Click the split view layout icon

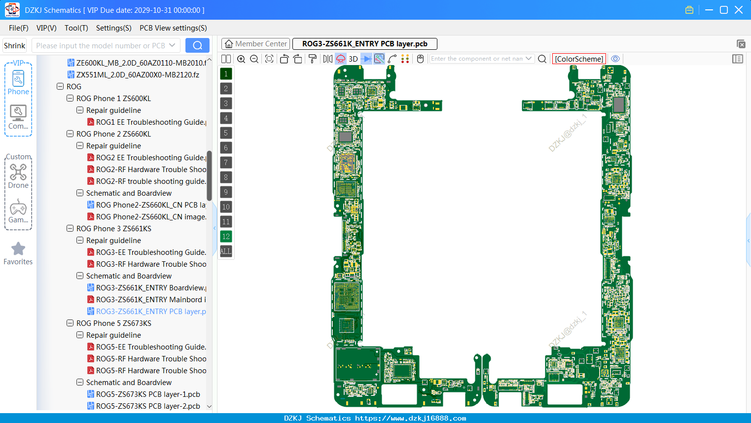[x=226, y=59]
